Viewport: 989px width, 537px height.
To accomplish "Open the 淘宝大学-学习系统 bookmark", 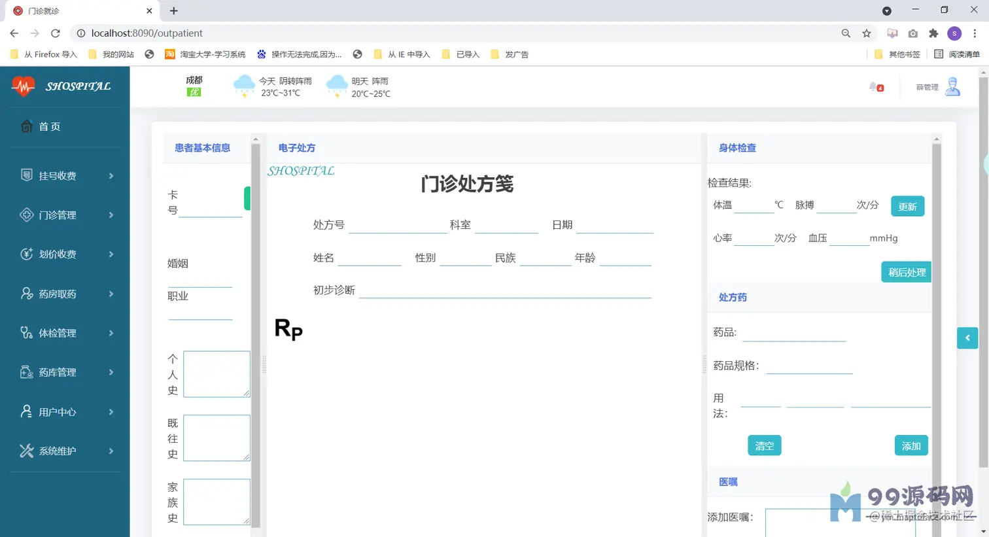I will click(x=205, y=54).
